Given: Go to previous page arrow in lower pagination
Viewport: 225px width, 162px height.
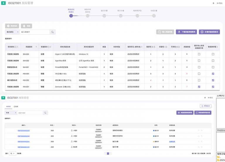Looking at the screenshot, I should pos(105,153).
